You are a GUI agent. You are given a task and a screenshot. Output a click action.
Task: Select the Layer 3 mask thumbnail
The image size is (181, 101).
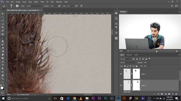coord(136,85)
